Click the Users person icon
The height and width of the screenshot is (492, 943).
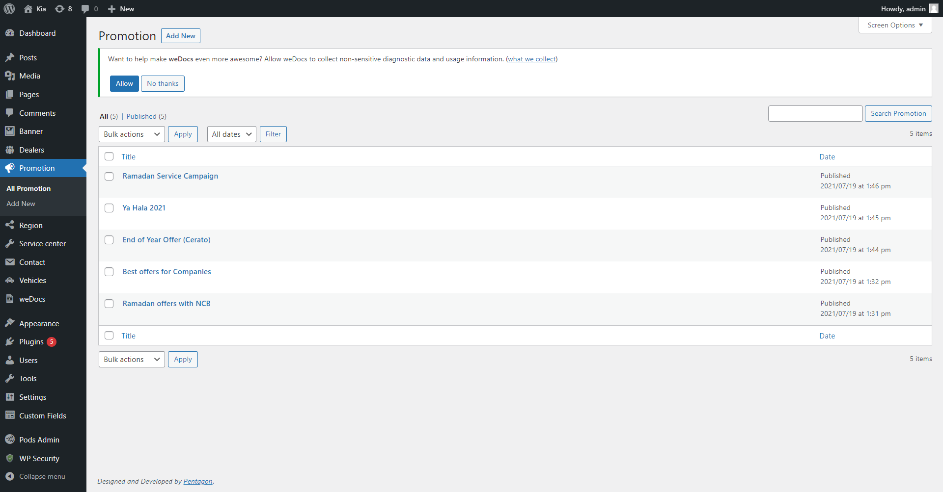(x=10, y=360)
